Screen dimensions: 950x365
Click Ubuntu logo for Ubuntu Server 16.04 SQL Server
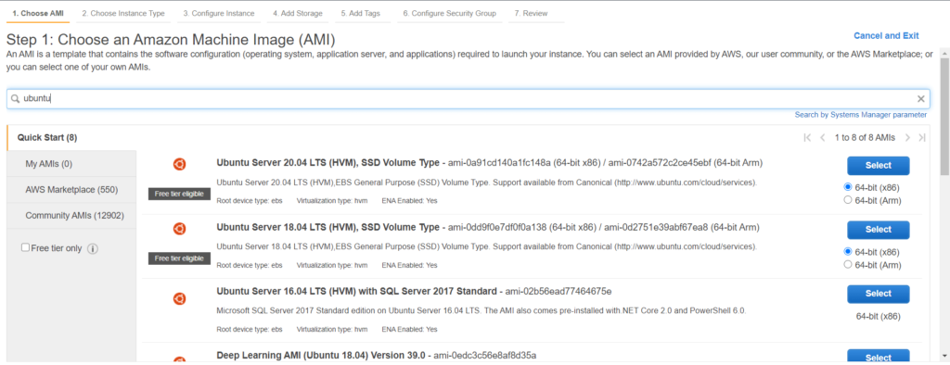click(179, 298)
